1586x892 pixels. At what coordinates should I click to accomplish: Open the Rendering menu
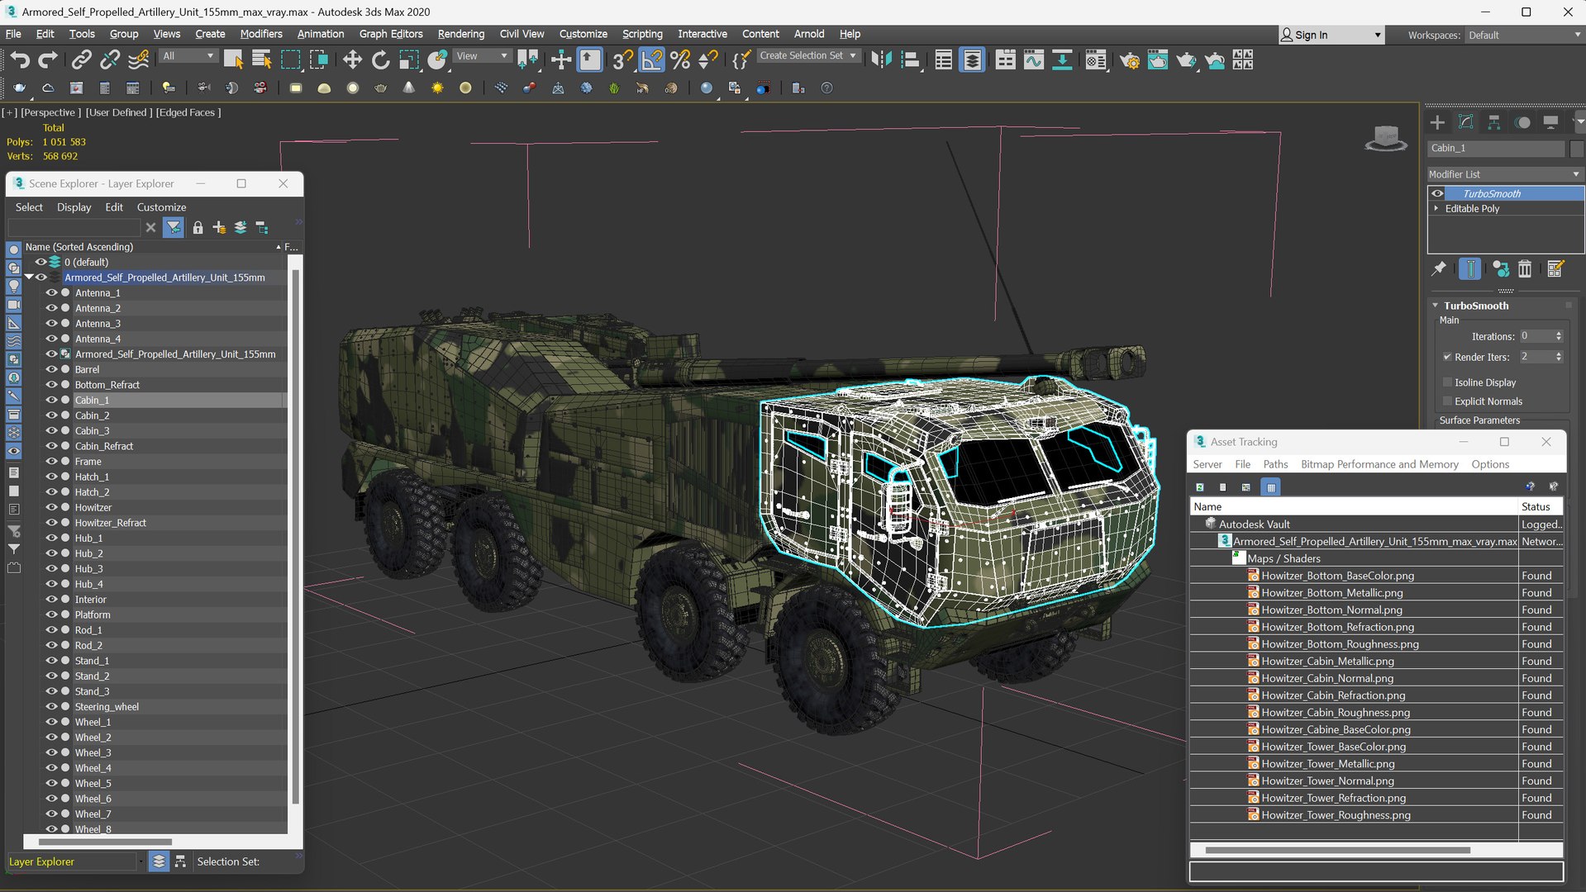[x=460, y=34]
